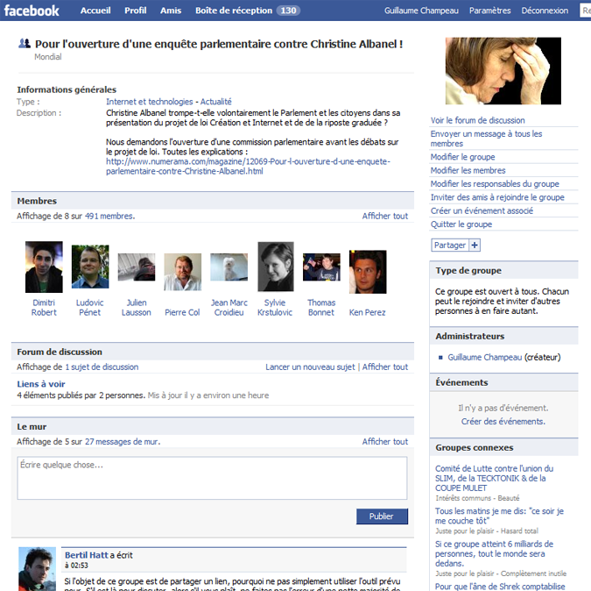Click Quitter le groupe
Screen dimensions: 591x591
coord(461,224)
